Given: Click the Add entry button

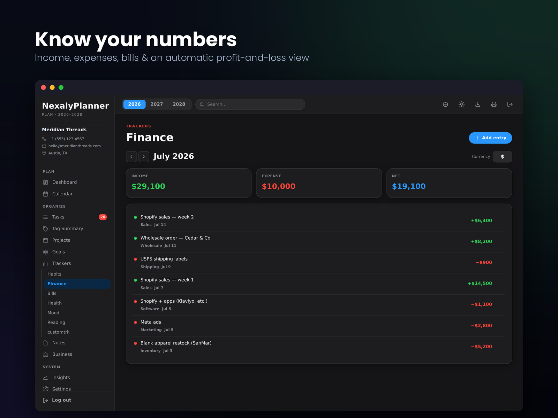Looking at the screenshot, I should coord(490,138).
